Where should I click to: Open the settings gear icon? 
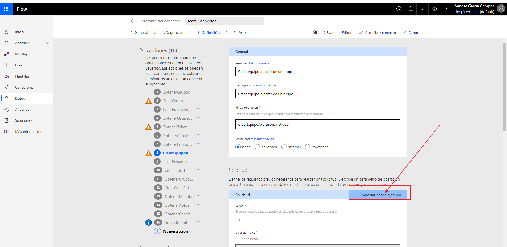(434, 9)
